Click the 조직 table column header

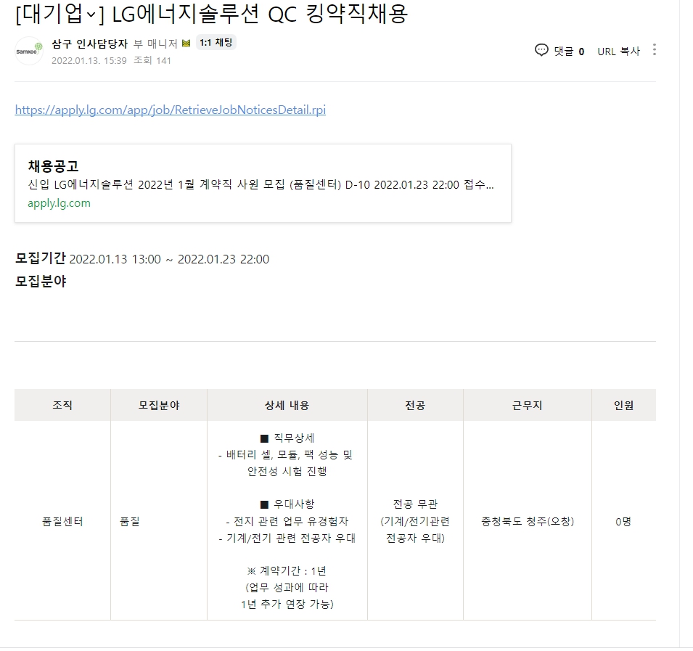pos(62,405)
